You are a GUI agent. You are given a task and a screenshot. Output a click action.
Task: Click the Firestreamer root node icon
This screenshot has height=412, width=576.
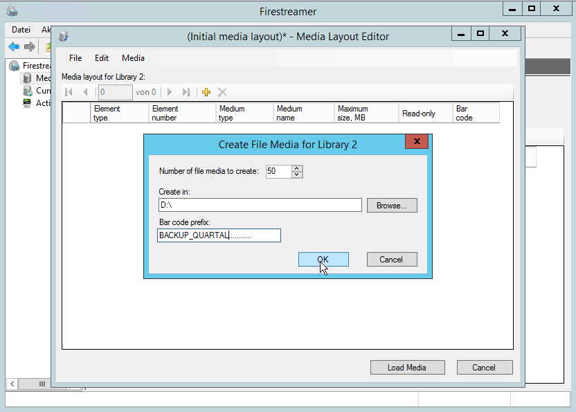tap(15, 66)
